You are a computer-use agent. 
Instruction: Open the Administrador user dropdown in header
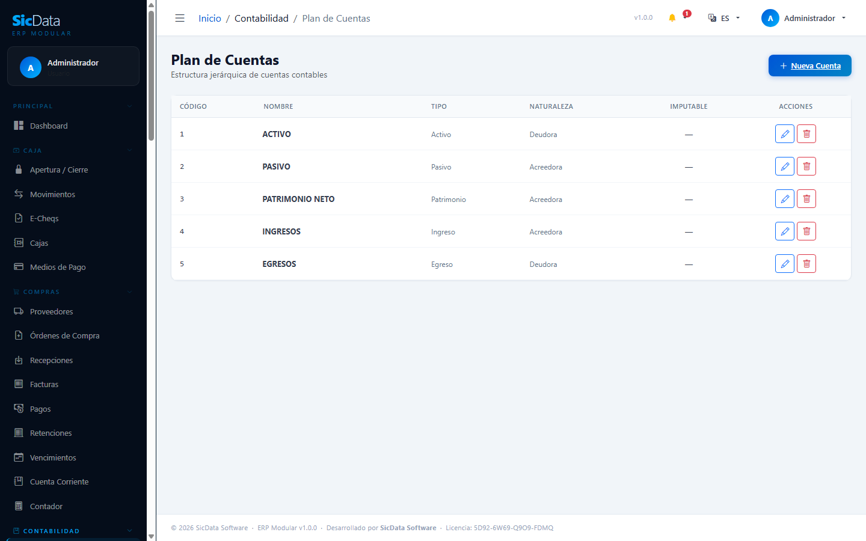pos(804,18)
